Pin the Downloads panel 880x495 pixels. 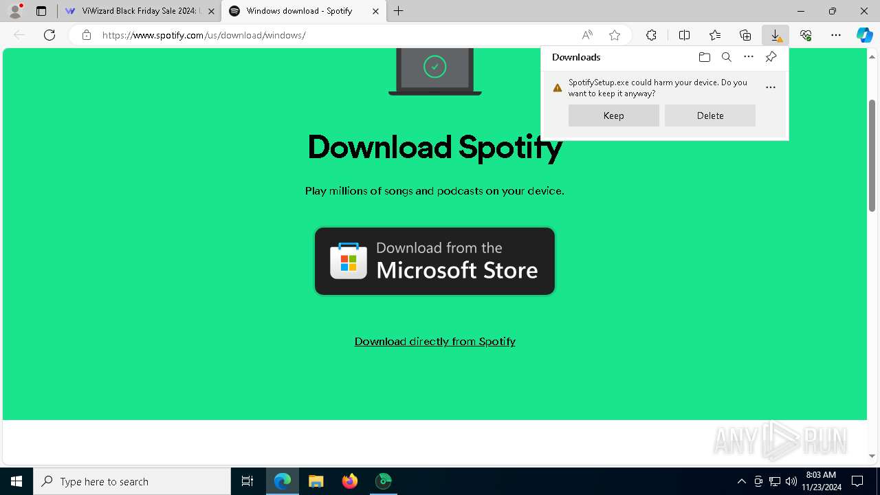(771, 57)
